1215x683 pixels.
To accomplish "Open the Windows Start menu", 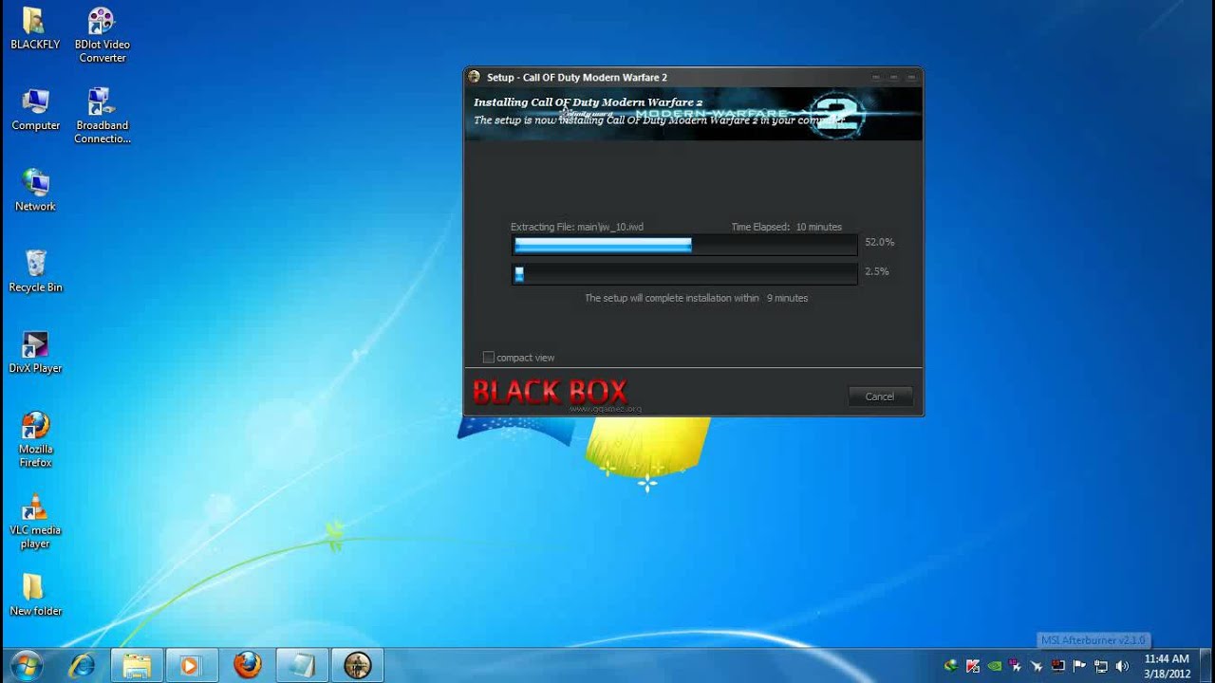I will click(26, 665).
